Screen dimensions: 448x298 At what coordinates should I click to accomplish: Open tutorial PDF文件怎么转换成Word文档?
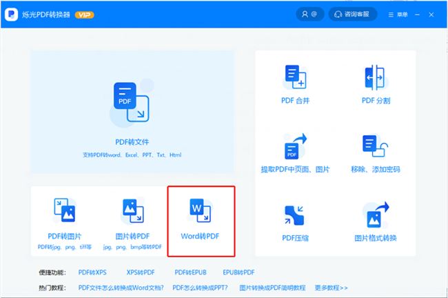[121, 288]
